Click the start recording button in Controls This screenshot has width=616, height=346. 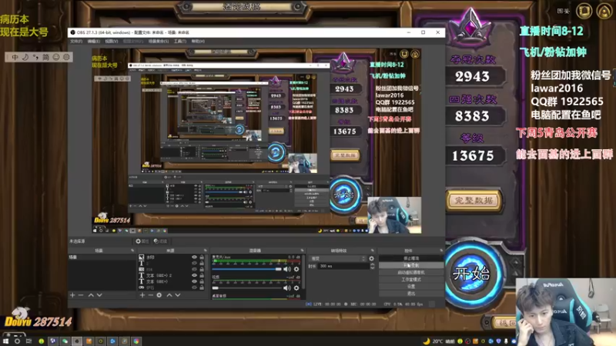411,265
